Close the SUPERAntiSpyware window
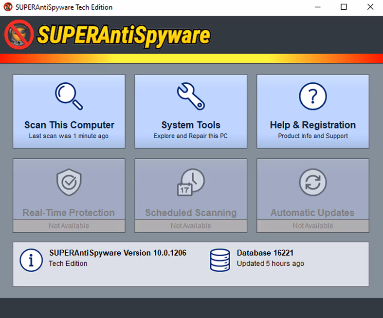This screenshot has width=383, height=318. tap(370, 7)
